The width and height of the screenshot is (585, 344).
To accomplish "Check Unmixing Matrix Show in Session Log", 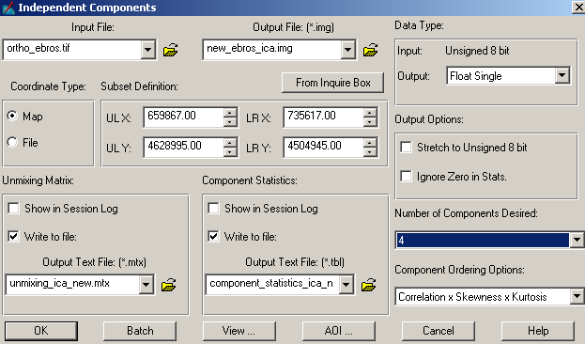I will [x=13, y=208].
